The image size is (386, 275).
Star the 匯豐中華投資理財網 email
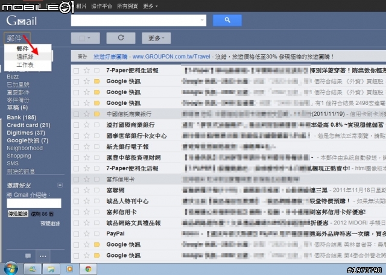(x=86, y=157)
